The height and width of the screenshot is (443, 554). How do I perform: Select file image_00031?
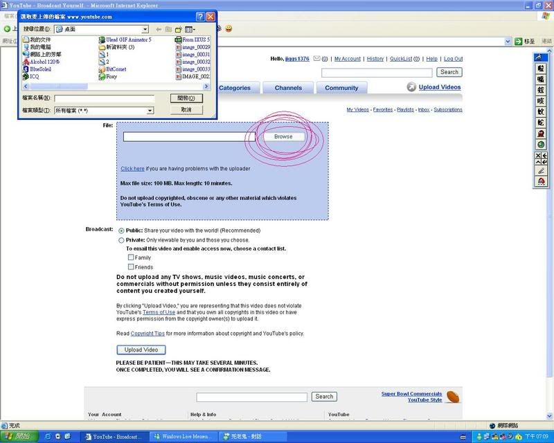[x=193, y=55]
